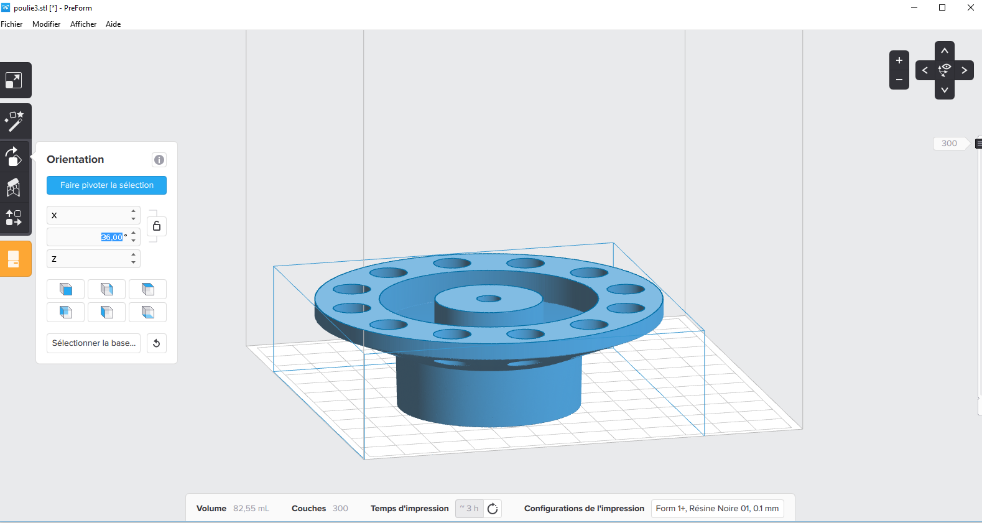Screen dimensions: 982x523
Task: Click the Volume 82,55 mL readout
Action: [x=233, y=509]
